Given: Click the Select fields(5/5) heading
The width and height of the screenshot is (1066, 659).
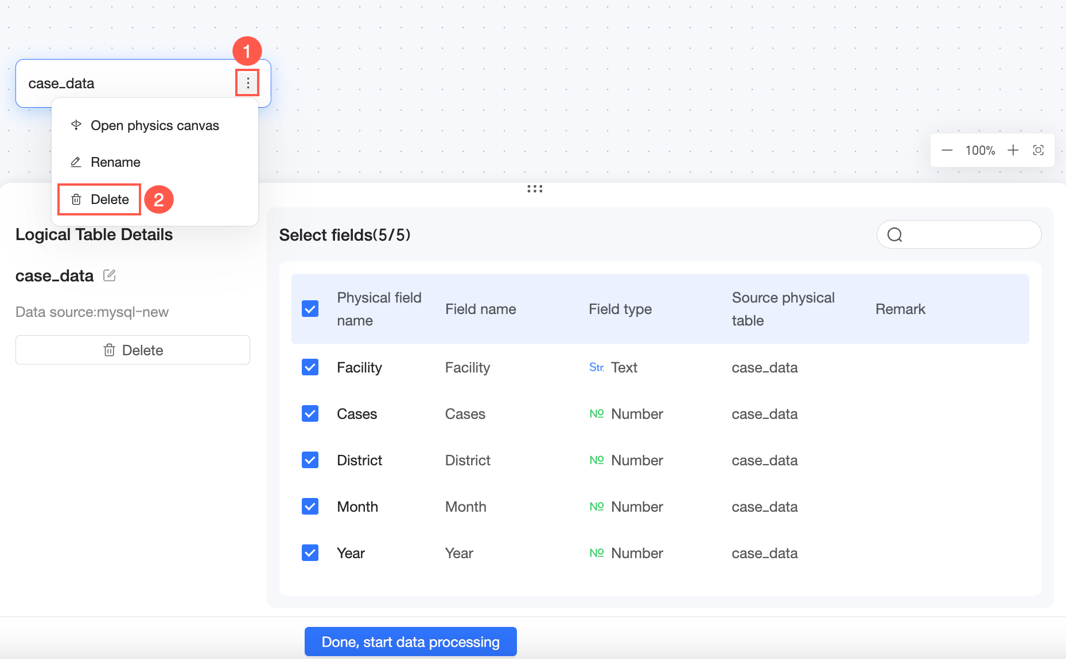Looking at the screenshot, I should [345, 235].
